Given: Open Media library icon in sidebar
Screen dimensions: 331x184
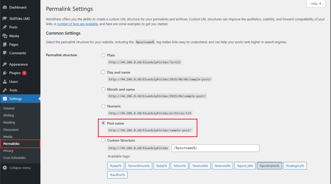Looking at the screenshot, I should (x=5, y=36).
